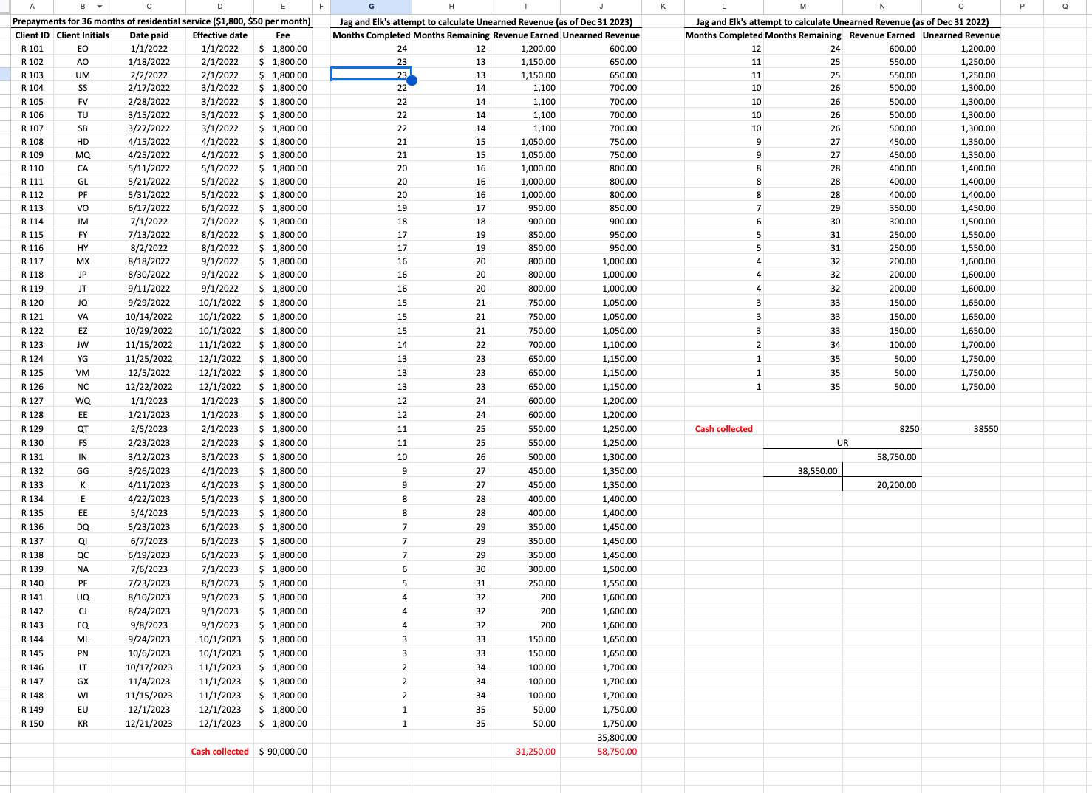Click red 'Cash collected' label beside $90,000.00

tap(219, 751)
